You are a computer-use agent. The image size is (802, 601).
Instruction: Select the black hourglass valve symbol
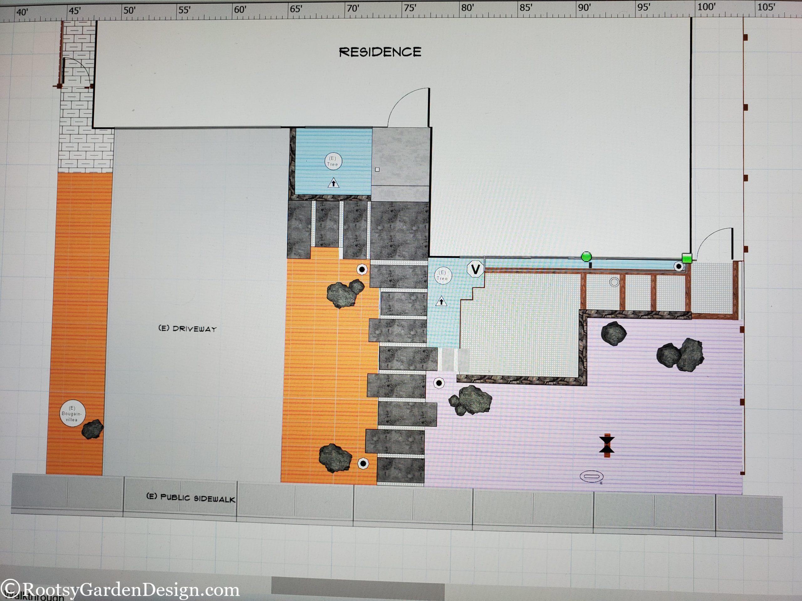(607, 445)
